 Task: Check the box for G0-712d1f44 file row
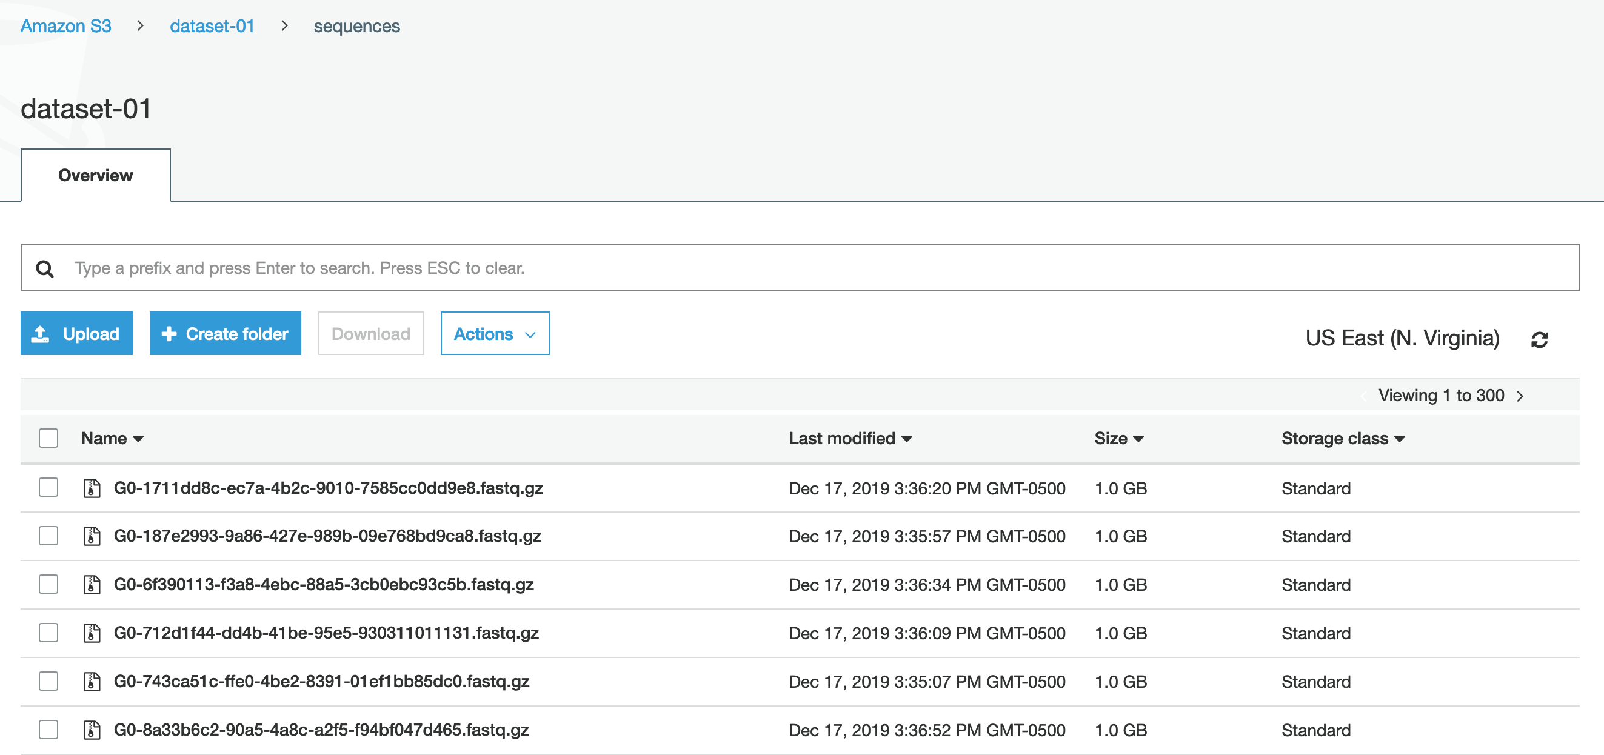pos(48,633)
